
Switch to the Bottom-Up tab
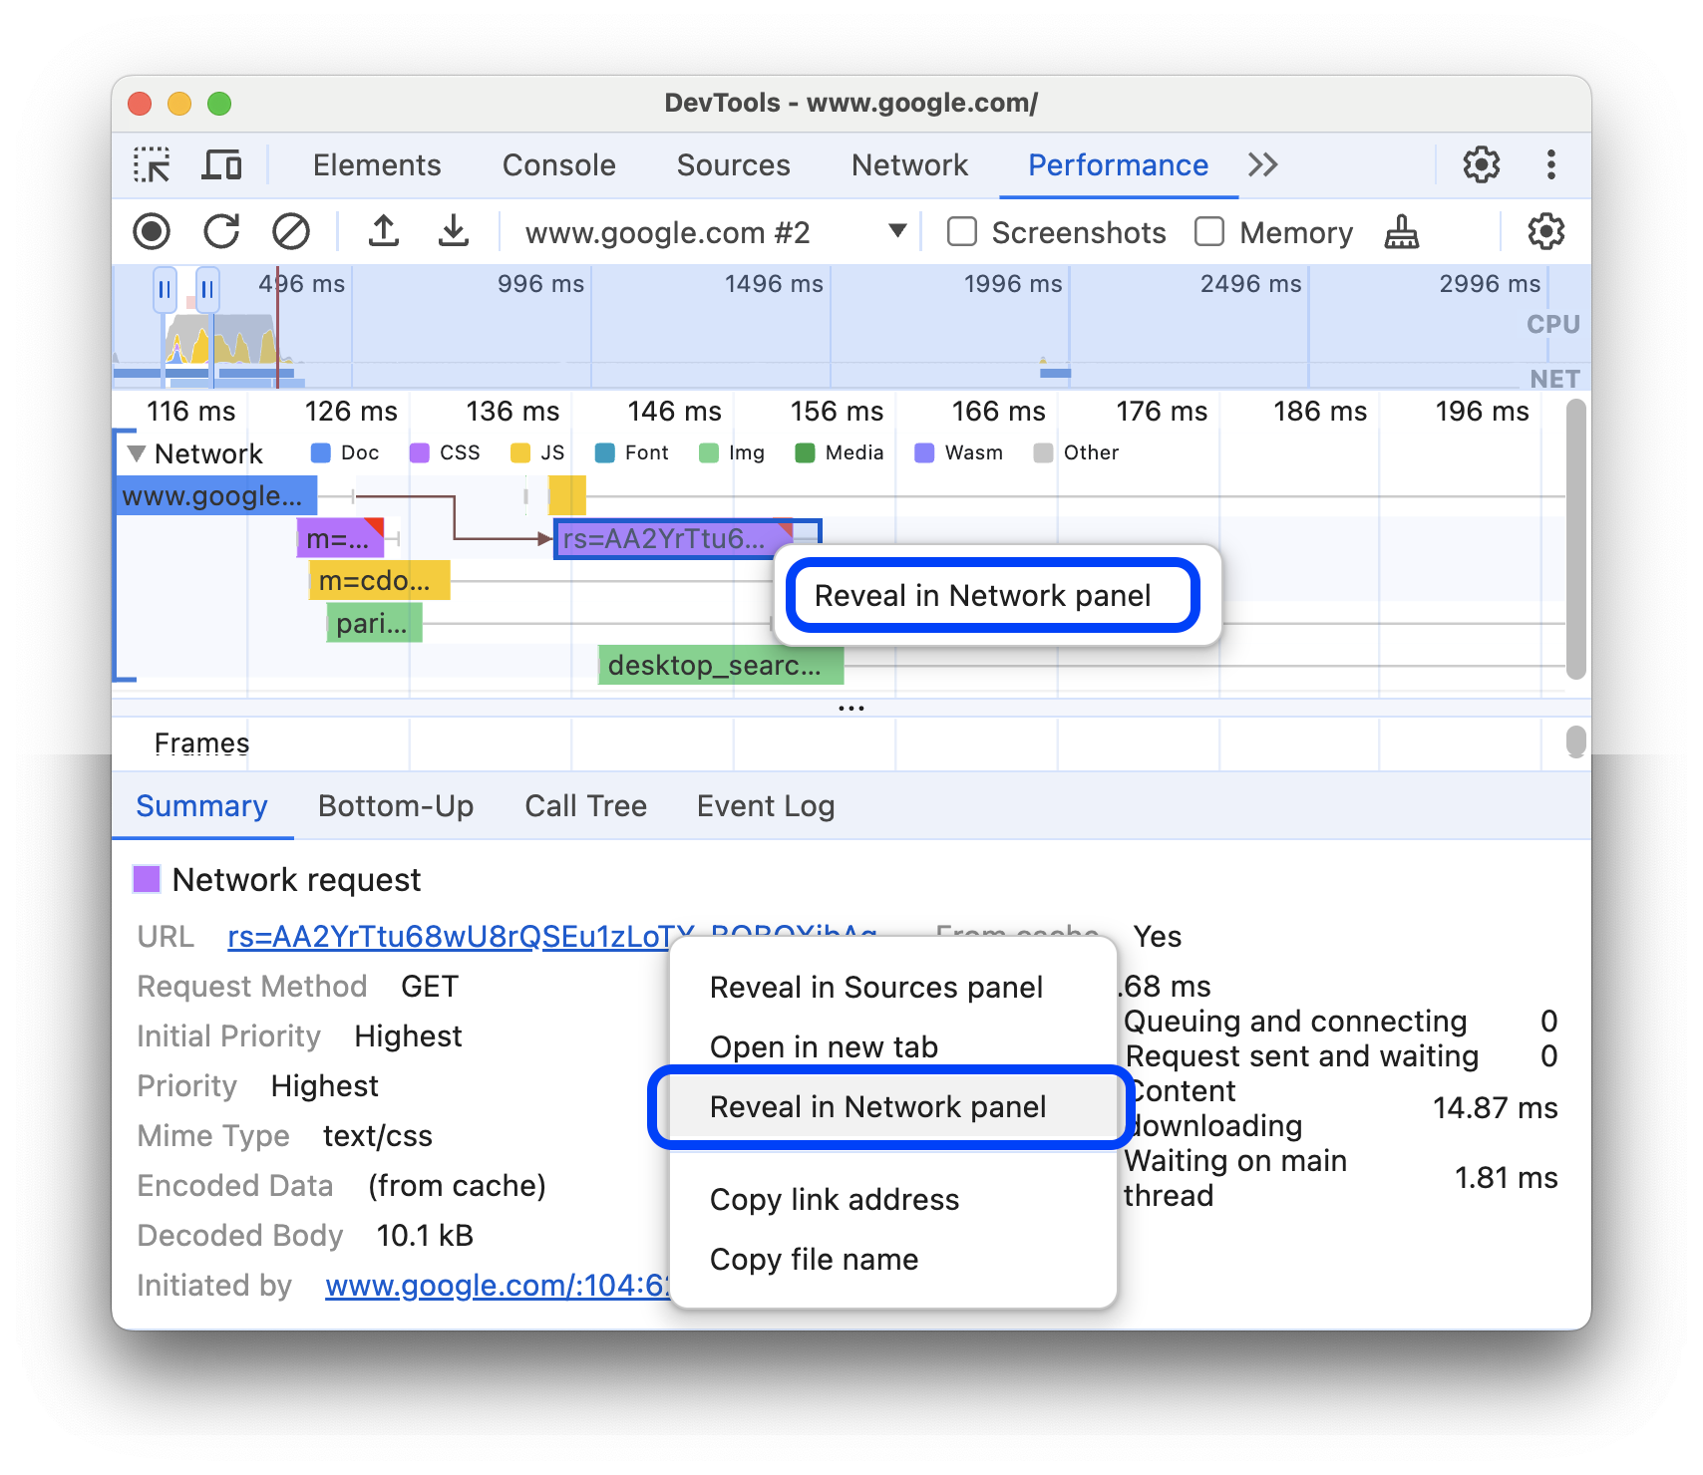(396, 805)
